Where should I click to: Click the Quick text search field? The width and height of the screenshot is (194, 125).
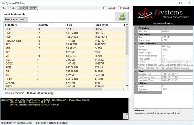(71, 14)
